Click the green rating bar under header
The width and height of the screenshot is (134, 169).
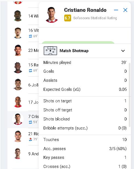[x=78, y=43]
